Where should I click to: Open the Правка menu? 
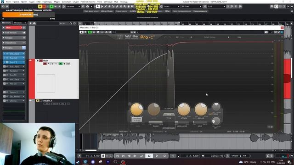(16, 2)
